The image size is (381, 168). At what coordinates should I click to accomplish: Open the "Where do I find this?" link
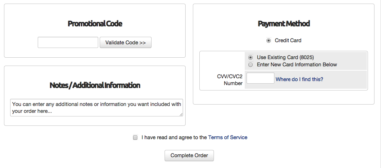click(299, 79)
